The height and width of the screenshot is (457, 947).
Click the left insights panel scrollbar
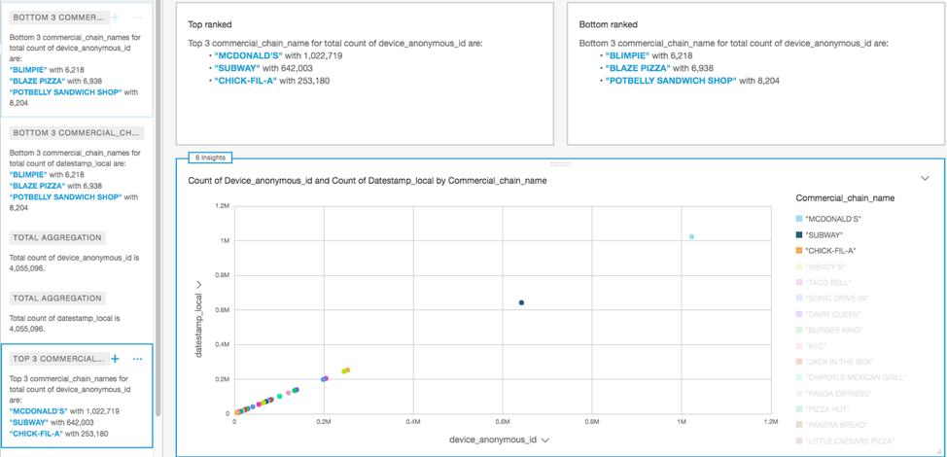point(158,208)
